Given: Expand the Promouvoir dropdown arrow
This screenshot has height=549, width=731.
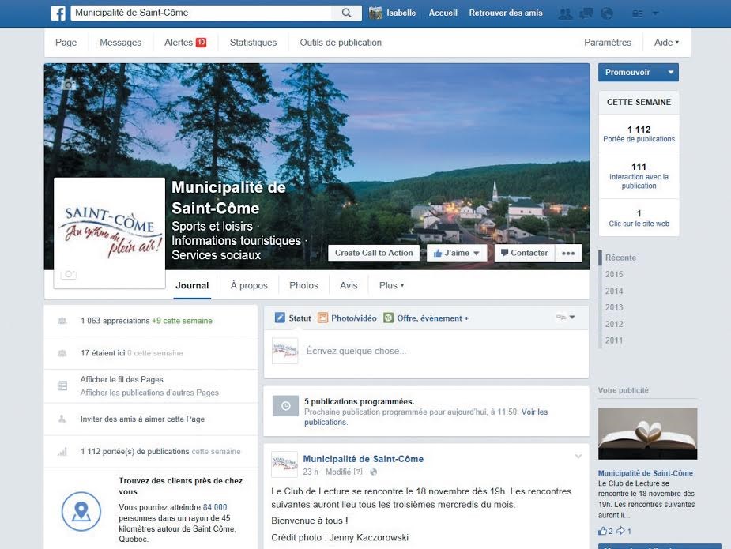Looking at the screenshot, I should (x=671, y=72).
